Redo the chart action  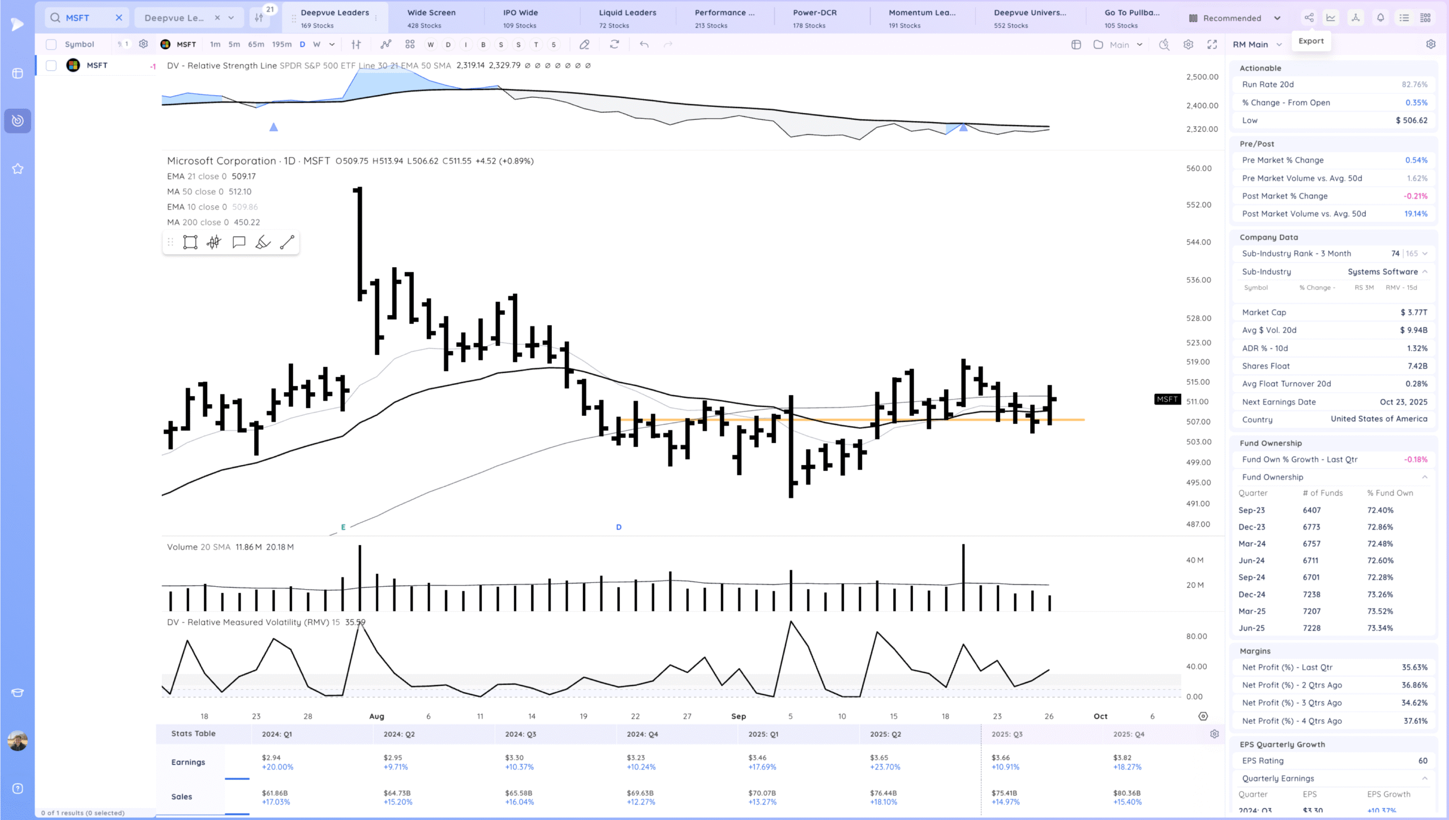click(x=668, y=44)
